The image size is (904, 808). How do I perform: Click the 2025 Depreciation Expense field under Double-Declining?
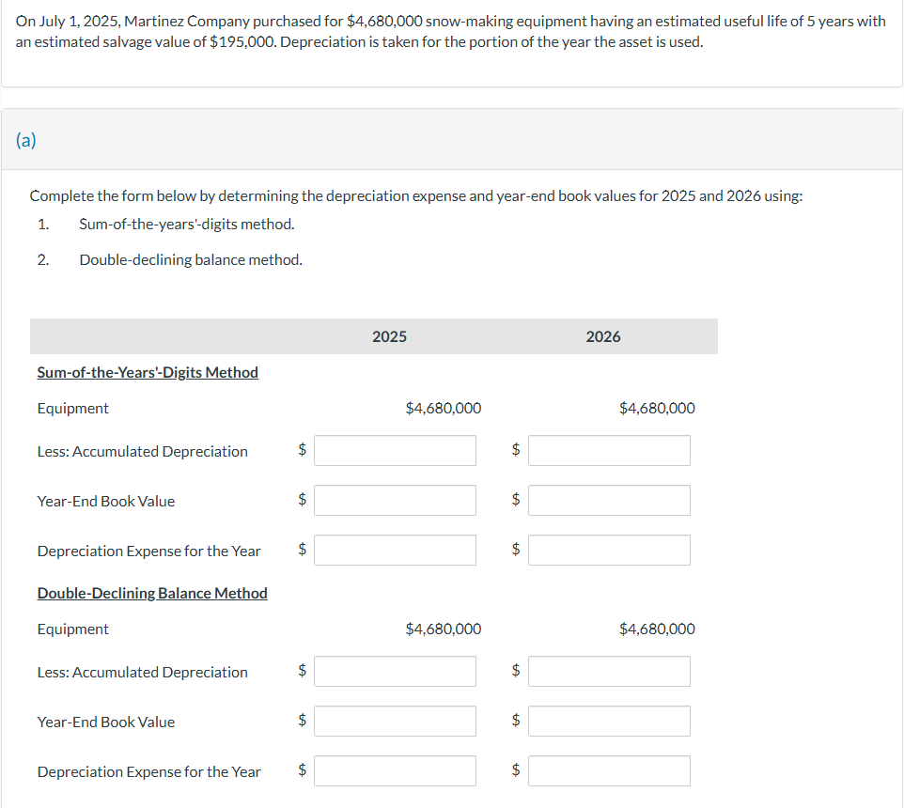(x=395, y=770)
